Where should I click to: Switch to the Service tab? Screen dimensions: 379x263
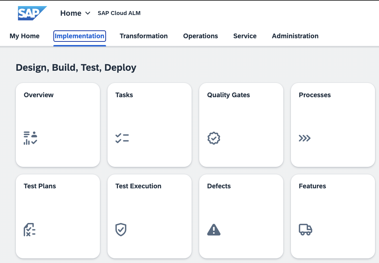pos(245,36)
